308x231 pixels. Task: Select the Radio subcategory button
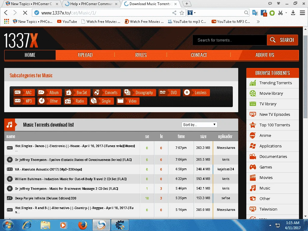(75, 101)
